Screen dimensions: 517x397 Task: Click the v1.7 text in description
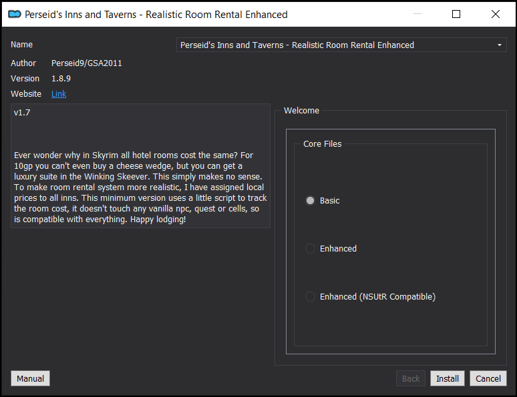tap(22, 112)
